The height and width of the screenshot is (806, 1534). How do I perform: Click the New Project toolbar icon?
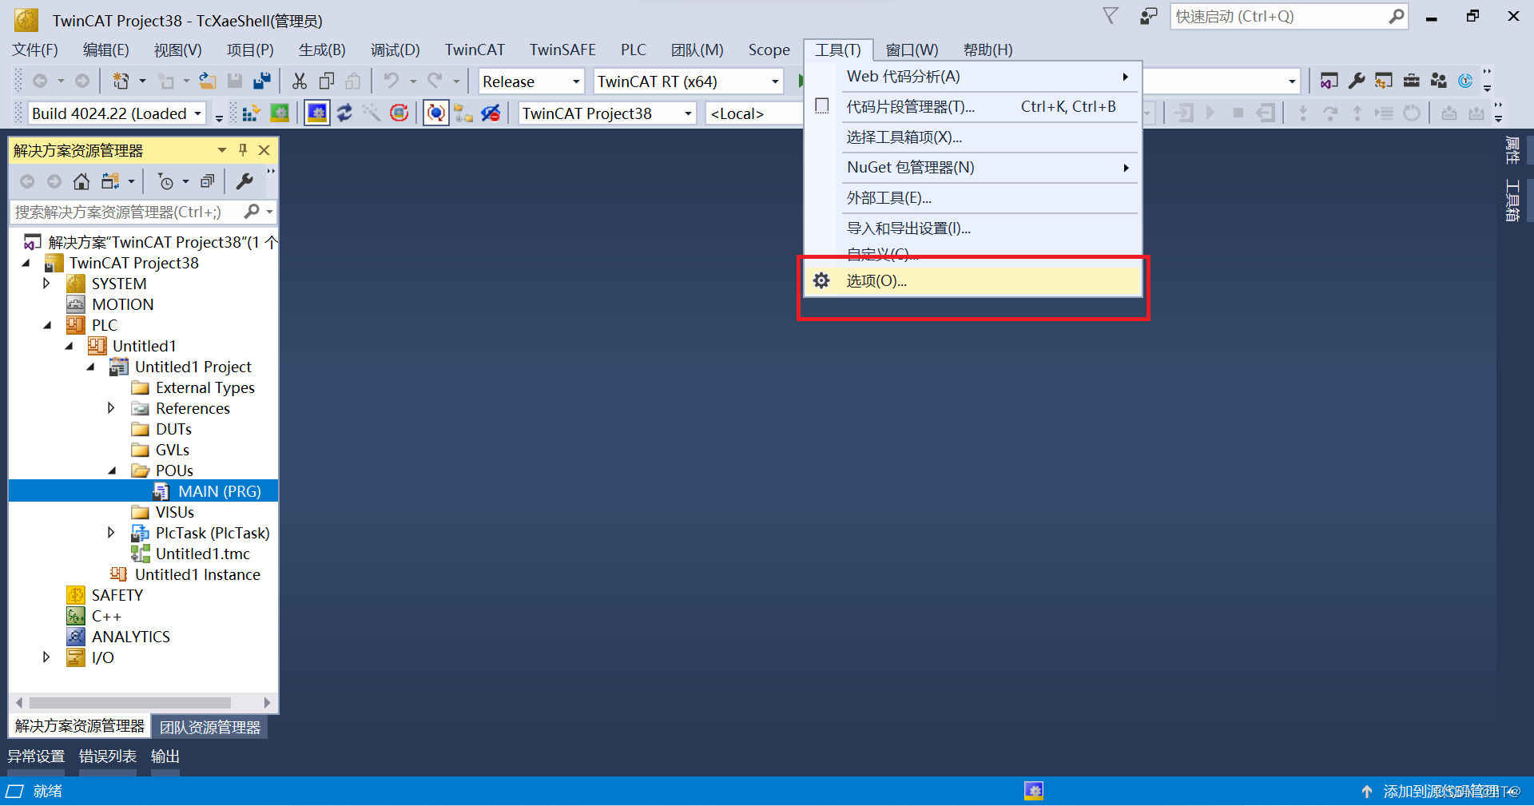(x=121, y=81)
